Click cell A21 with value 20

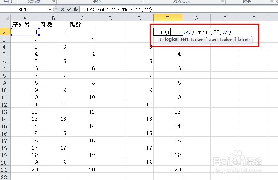coord(25,170)
